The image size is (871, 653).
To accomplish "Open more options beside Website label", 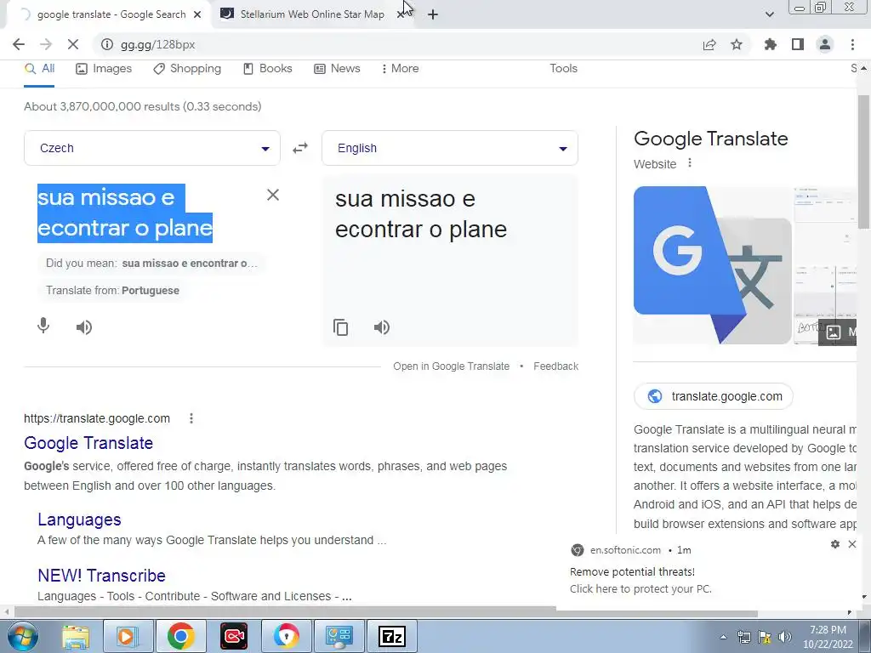I will 690,163.
